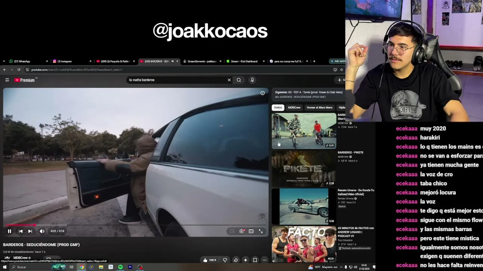Open a new browser tab
The width and height of the screenshot is (483, 271).
click(x=314, y=61)
